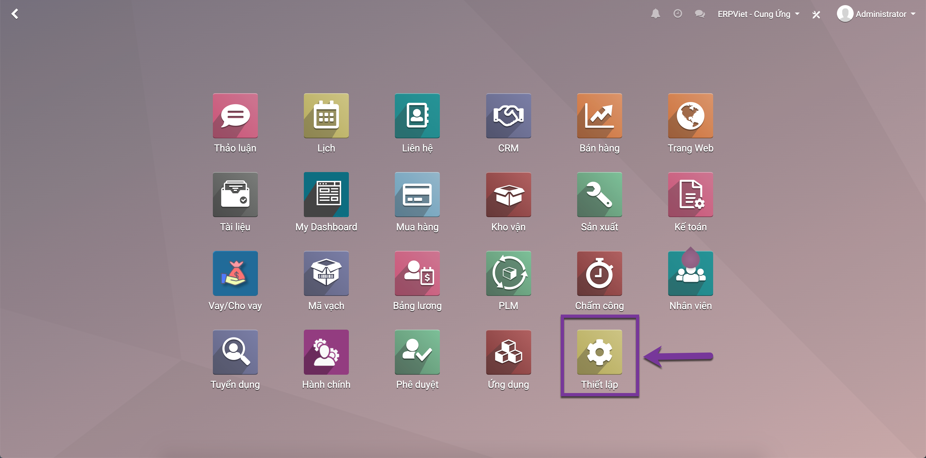Open the Sản xuất manufacturing app
This screenshot has height=458, width=926.
point(599,195)
